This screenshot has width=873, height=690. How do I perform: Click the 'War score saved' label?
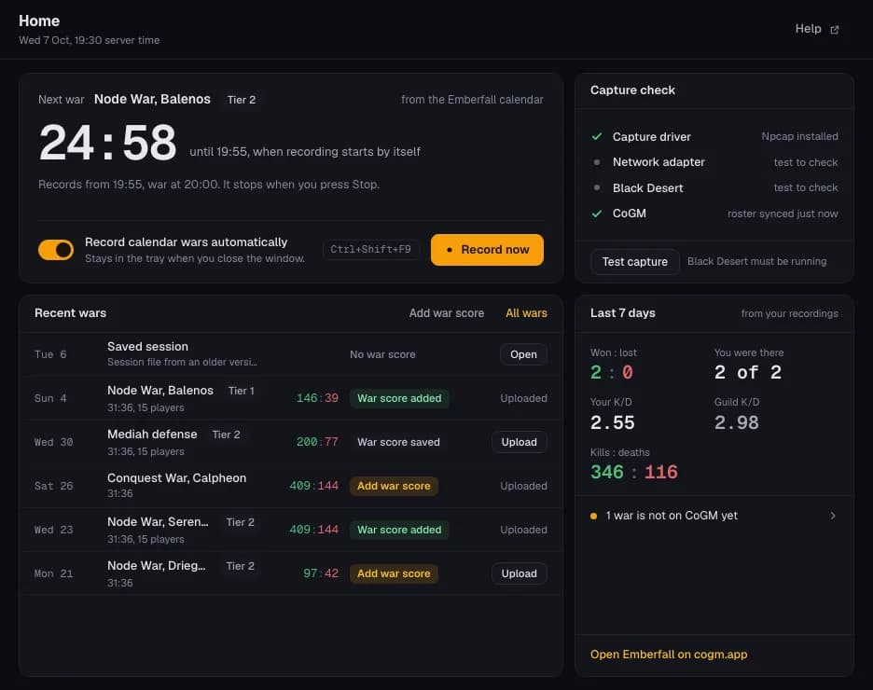pyautogui.click(x=398, y=442)
